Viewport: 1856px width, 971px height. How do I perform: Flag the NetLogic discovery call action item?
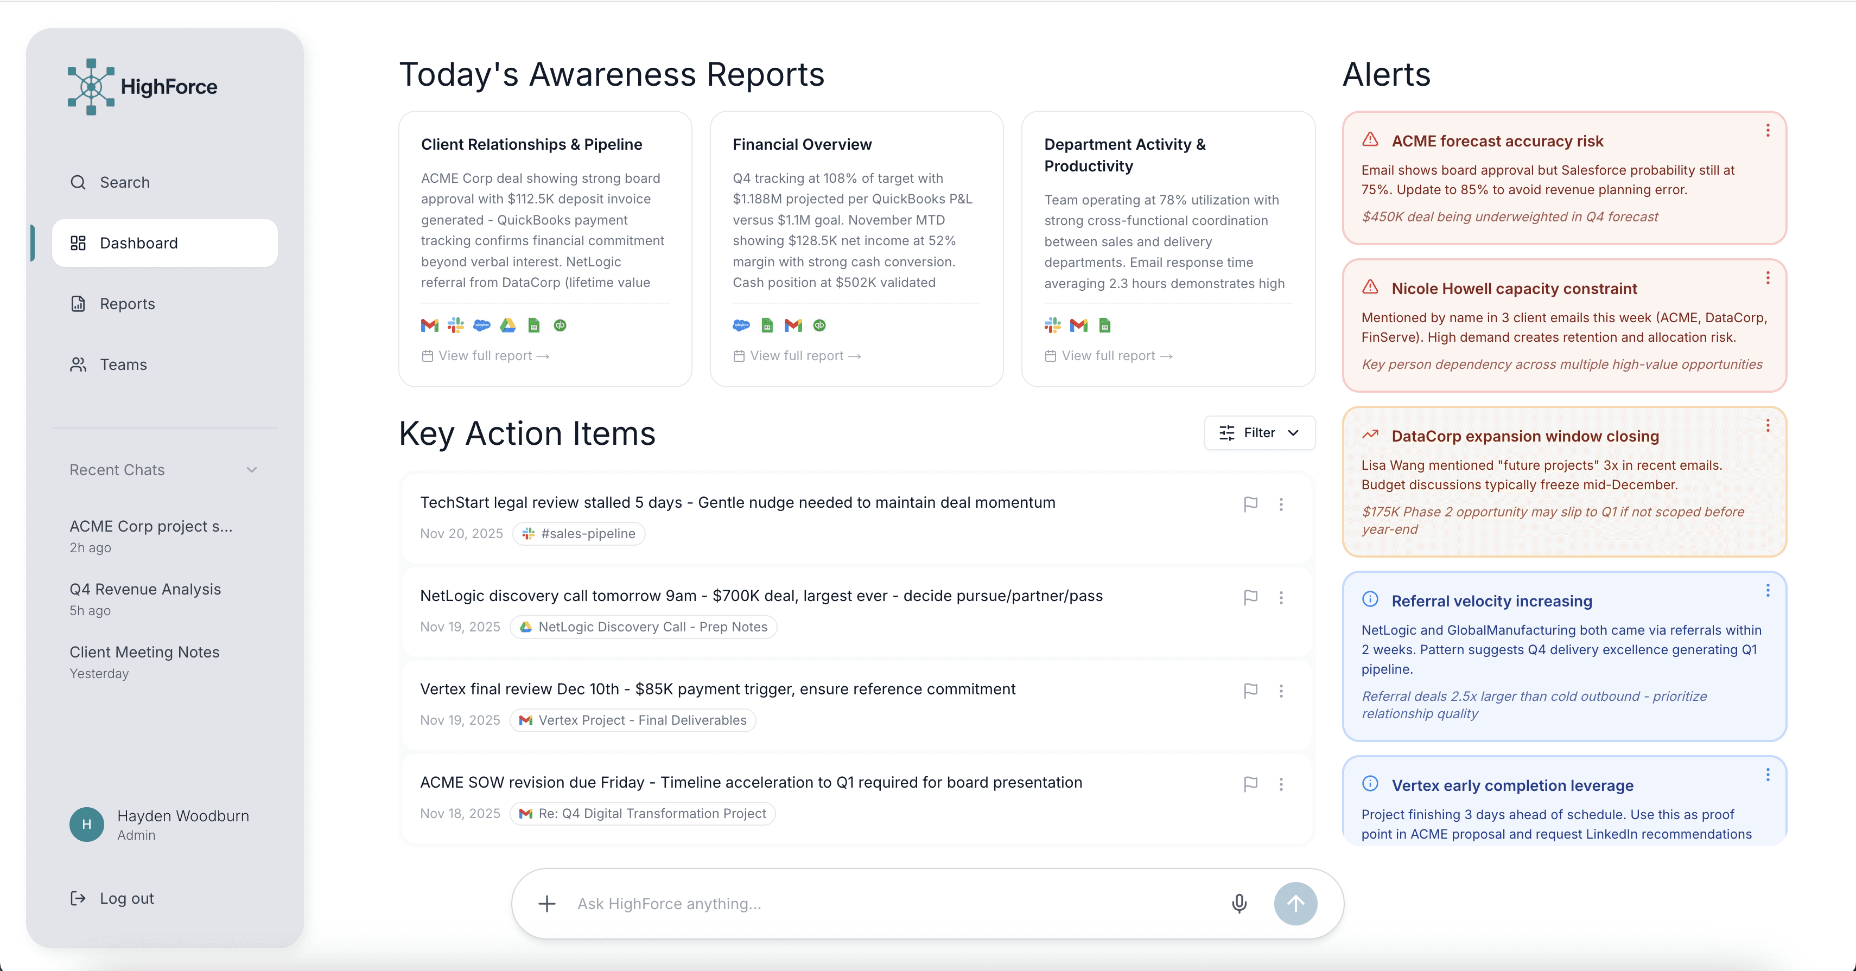click(x=1251, y=597)
